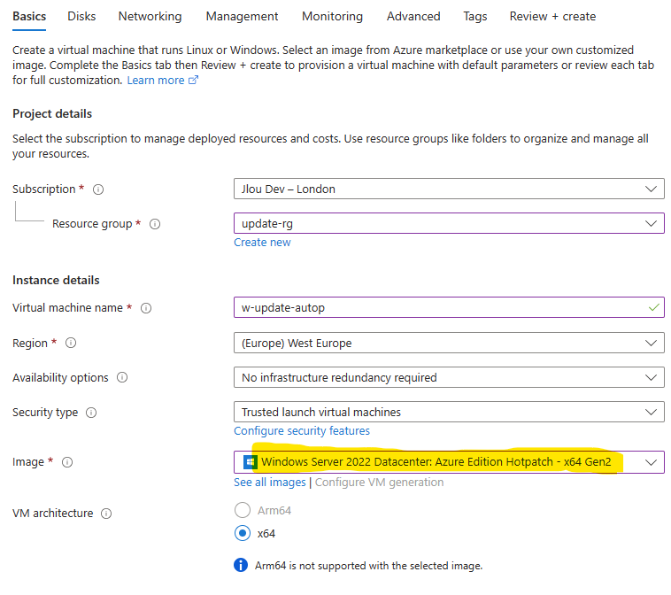This screenshot has width=671, height=595.
Task: Open the Subscription dropdown
Action: tap(449, 189)
